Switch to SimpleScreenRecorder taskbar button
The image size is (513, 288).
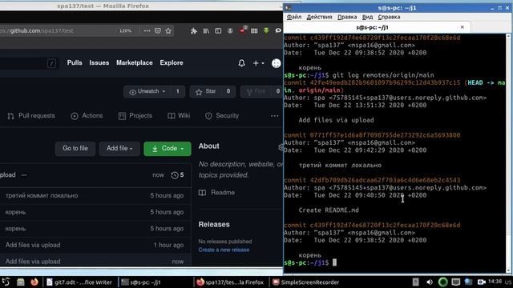(x=306, y=282)
